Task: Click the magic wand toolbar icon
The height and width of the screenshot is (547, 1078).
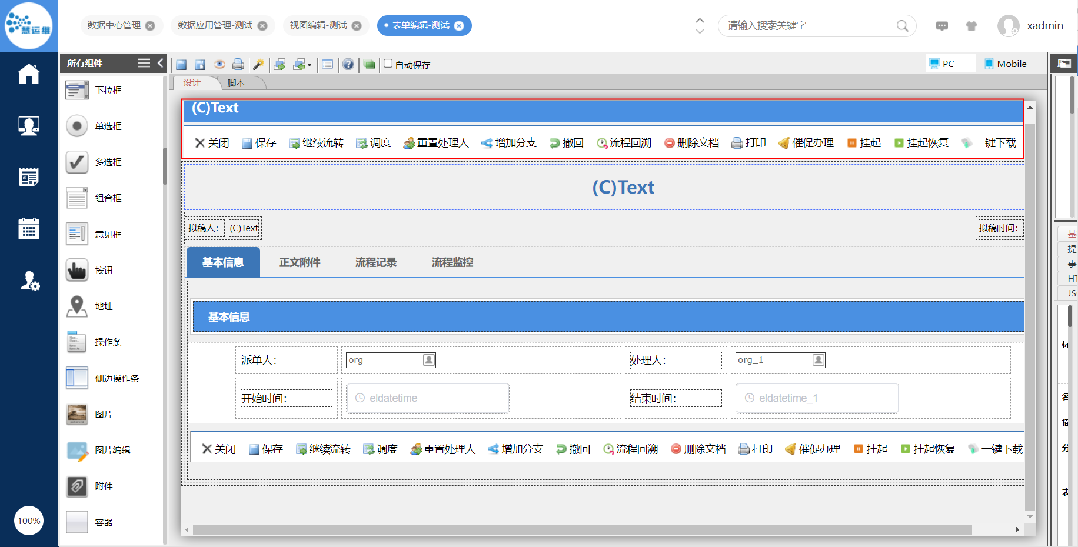Action: [258, 65]
